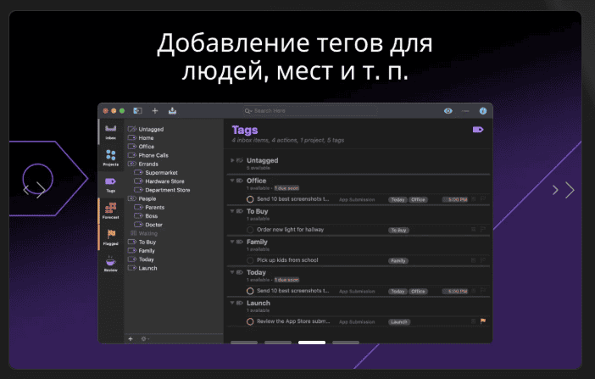Viewport: 595px width, 379px height.
Task: Check off Review the App Store submission
Action: [250, 321]
